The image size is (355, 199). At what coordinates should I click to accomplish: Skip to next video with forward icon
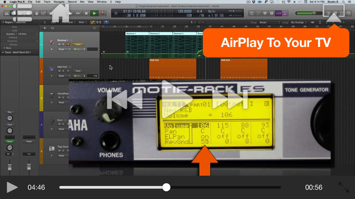[x=230, y=99]
